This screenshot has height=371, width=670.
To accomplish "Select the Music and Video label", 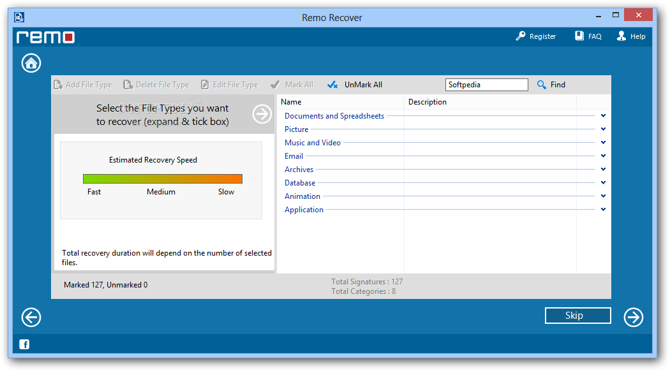I will 313,143.
